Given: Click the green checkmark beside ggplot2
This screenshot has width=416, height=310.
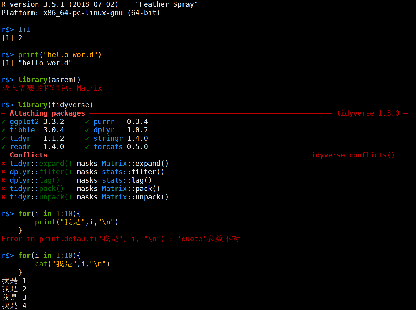Looking at the screenshot, I should 3,122.
